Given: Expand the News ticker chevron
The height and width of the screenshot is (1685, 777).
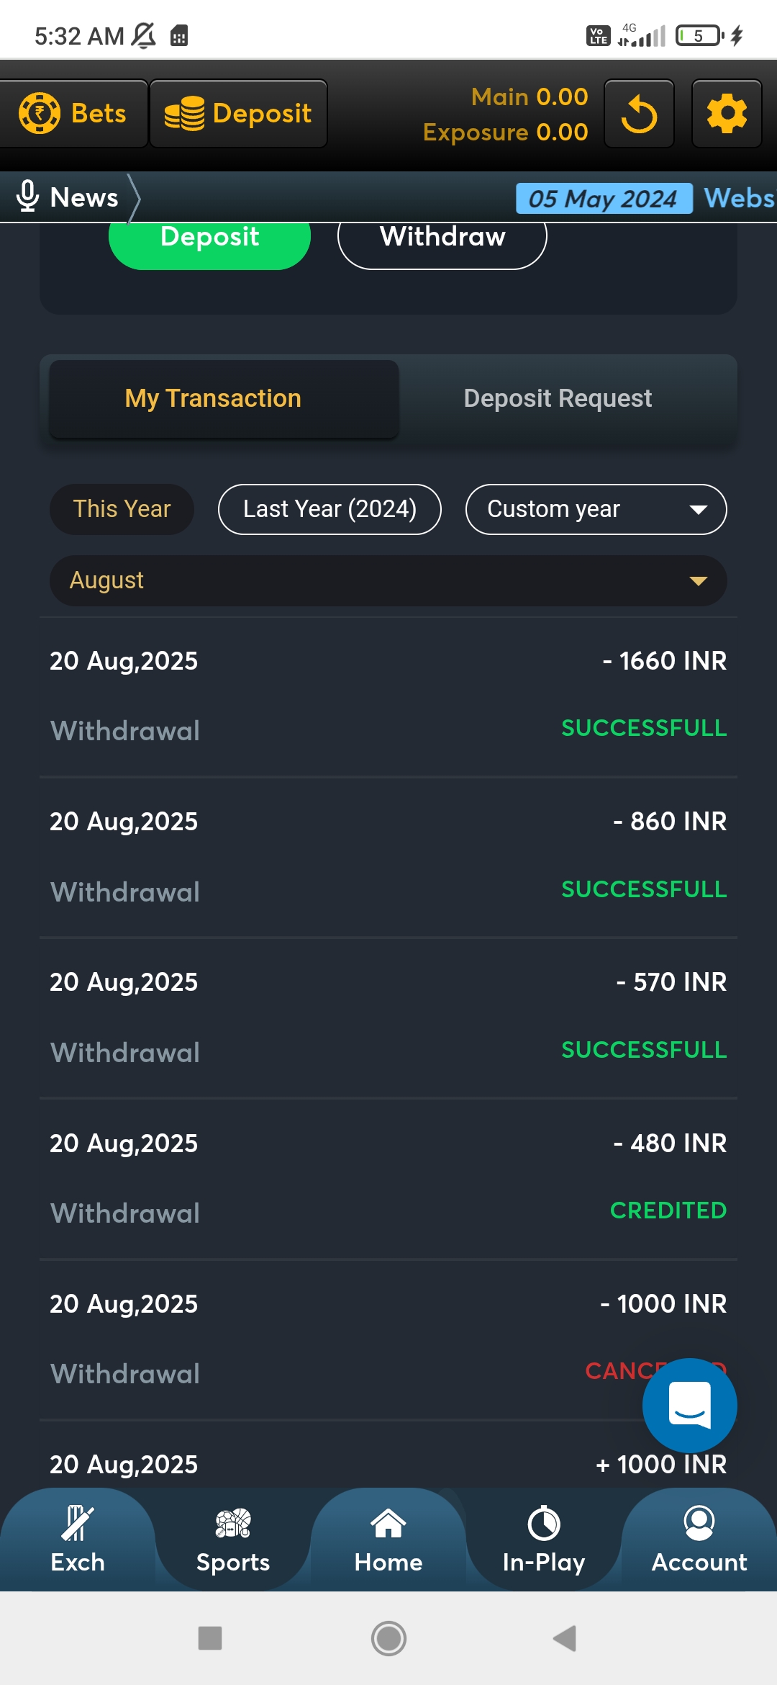Looking at the screenshot, I should (134, 197).
